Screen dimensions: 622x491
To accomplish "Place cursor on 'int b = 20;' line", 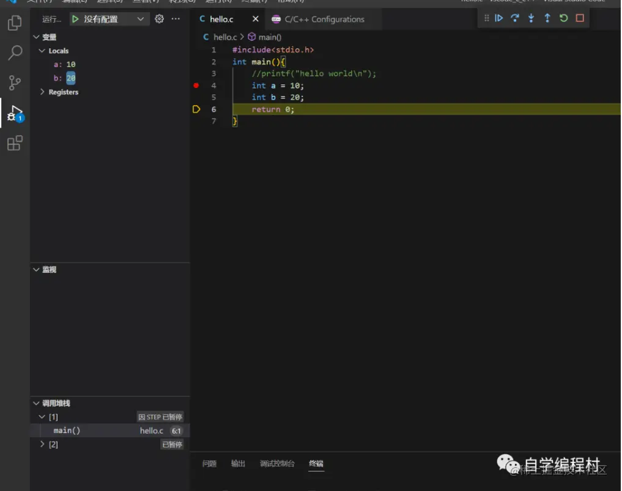I will click(x=278, y=98).
